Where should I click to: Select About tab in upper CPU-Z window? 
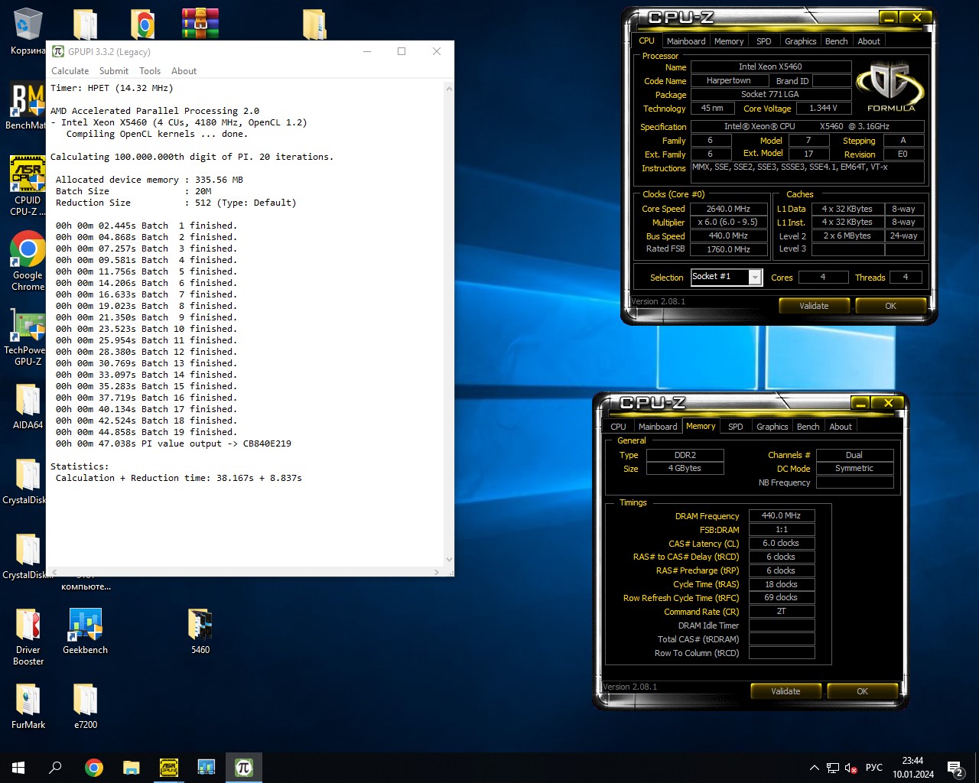tap(869, 41)
